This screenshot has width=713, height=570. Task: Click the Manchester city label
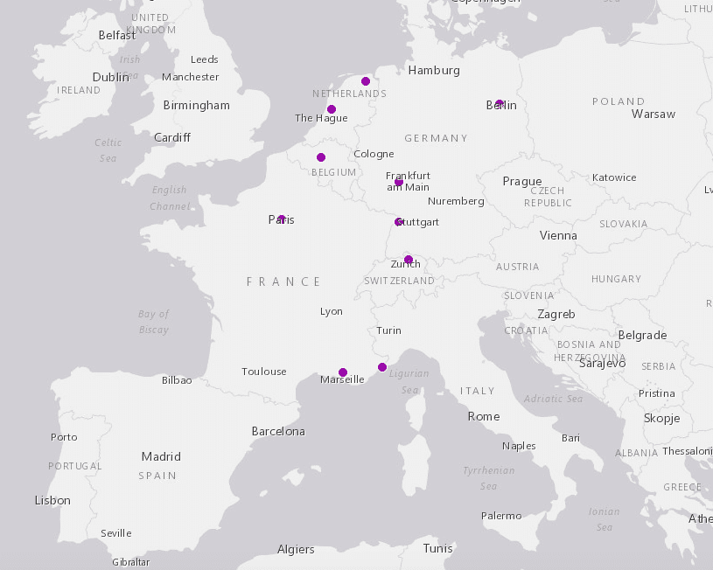[190, 77]
